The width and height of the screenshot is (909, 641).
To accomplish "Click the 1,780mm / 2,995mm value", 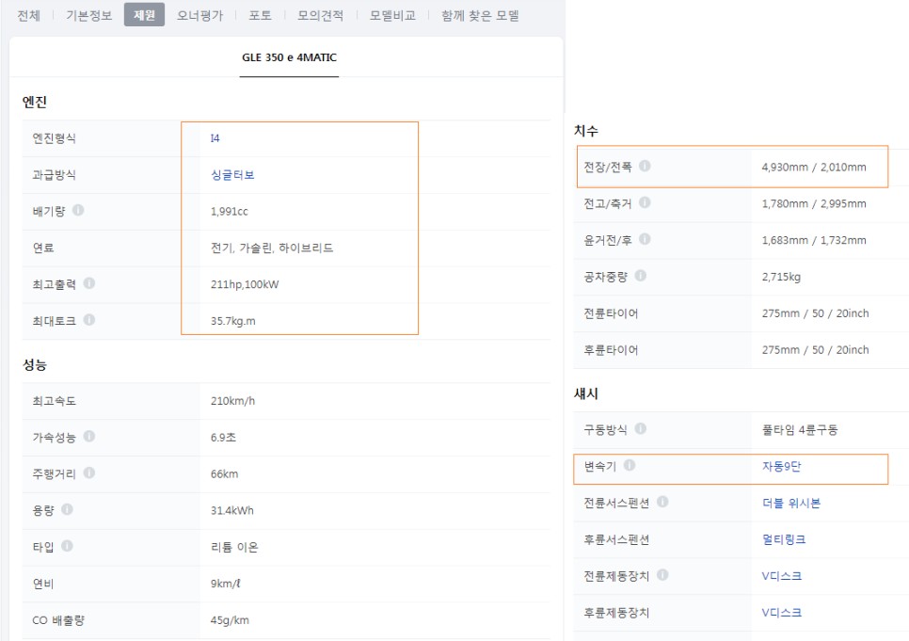I will 814,203.
